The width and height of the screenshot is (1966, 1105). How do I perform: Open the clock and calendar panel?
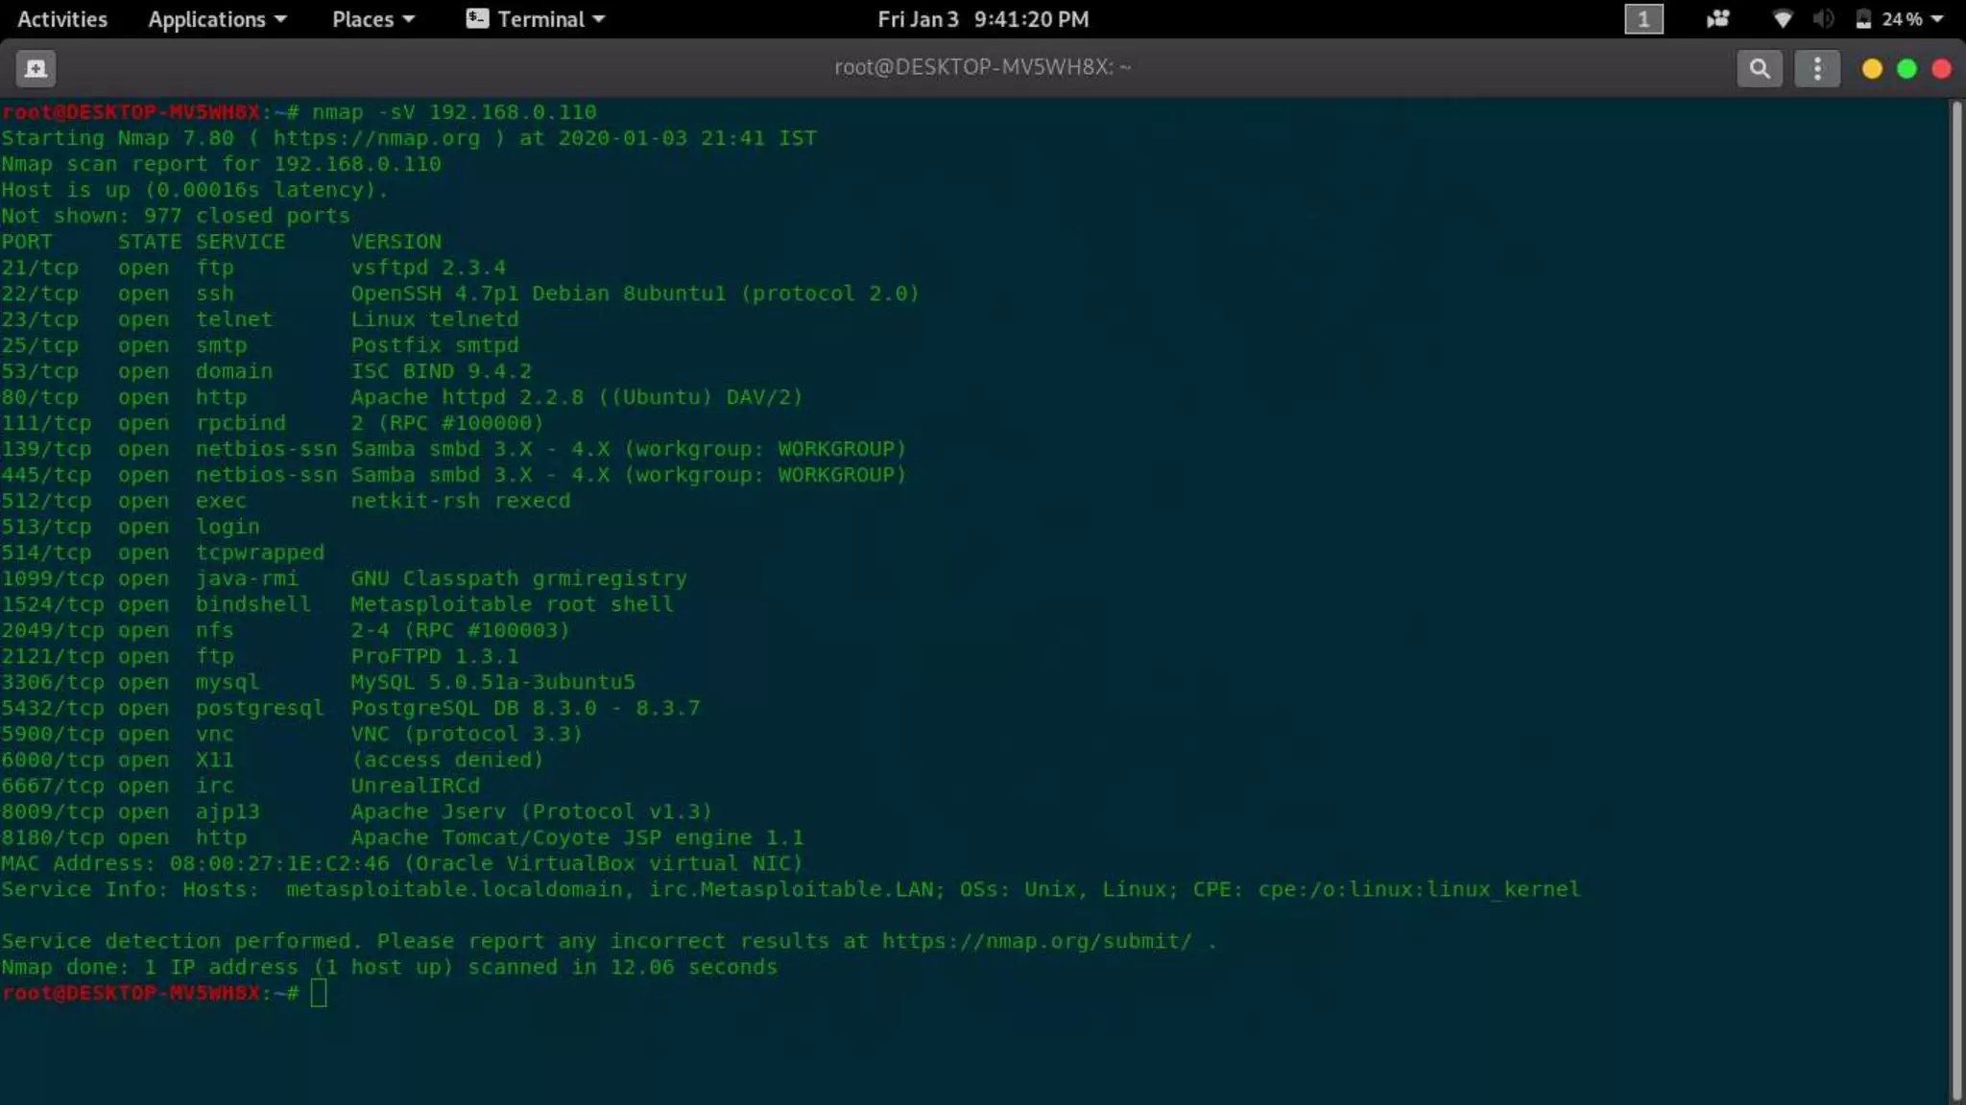(982, 19)
